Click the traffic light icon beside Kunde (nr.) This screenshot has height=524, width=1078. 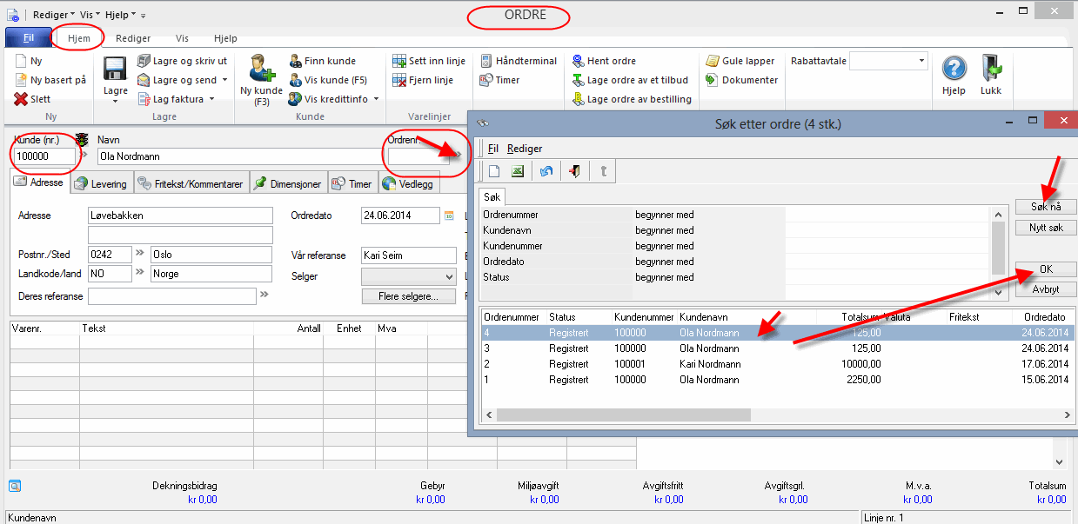(83, 139)
